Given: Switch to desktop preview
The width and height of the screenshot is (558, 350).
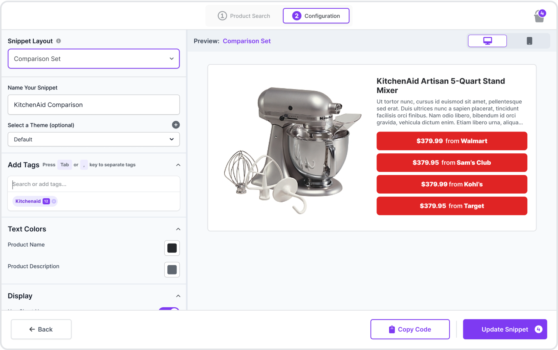Looking at the screenshot, I should tap(487, 41).
